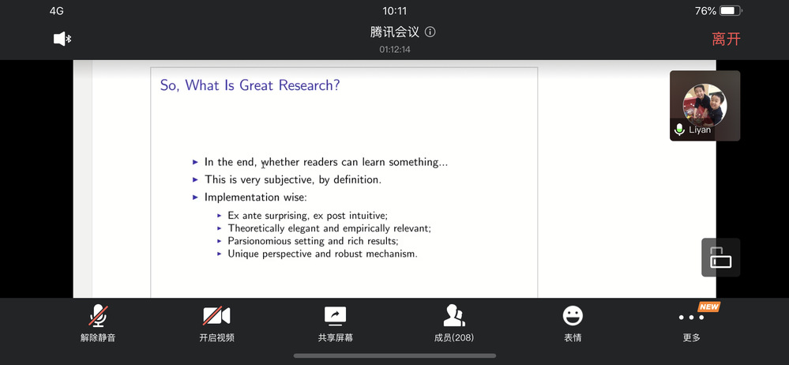Toggle the screen layout button on the right
The height and width of the screenshot is (365, 789).
point(720,258)
